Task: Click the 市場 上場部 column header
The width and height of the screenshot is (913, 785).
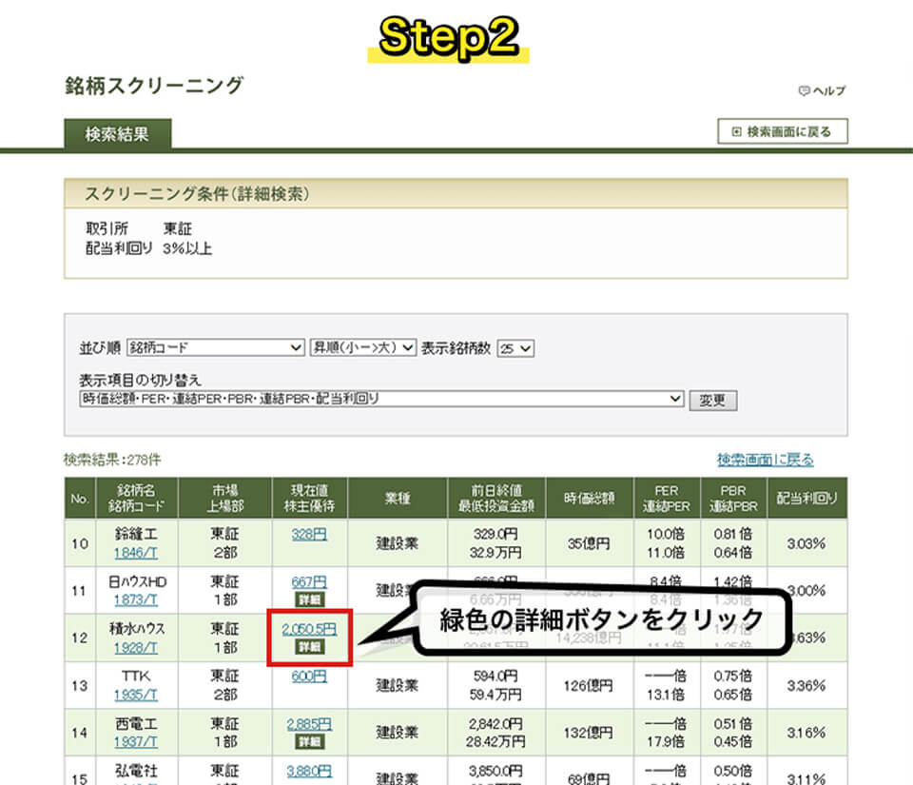Action: coord(224,498)
